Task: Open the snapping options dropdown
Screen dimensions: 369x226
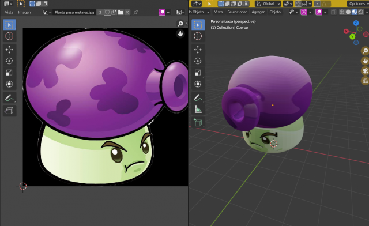Action: tap(307, 3)
